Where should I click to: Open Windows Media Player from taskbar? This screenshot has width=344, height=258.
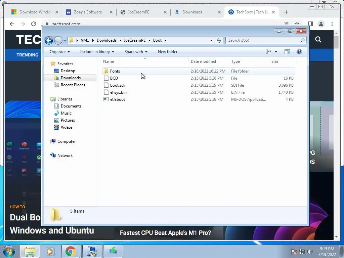click(50, 251)
